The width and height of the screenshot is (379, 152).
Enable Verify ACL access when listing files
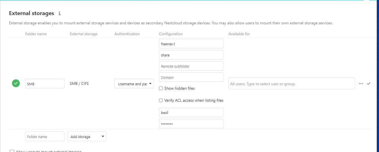coord(161,100)
